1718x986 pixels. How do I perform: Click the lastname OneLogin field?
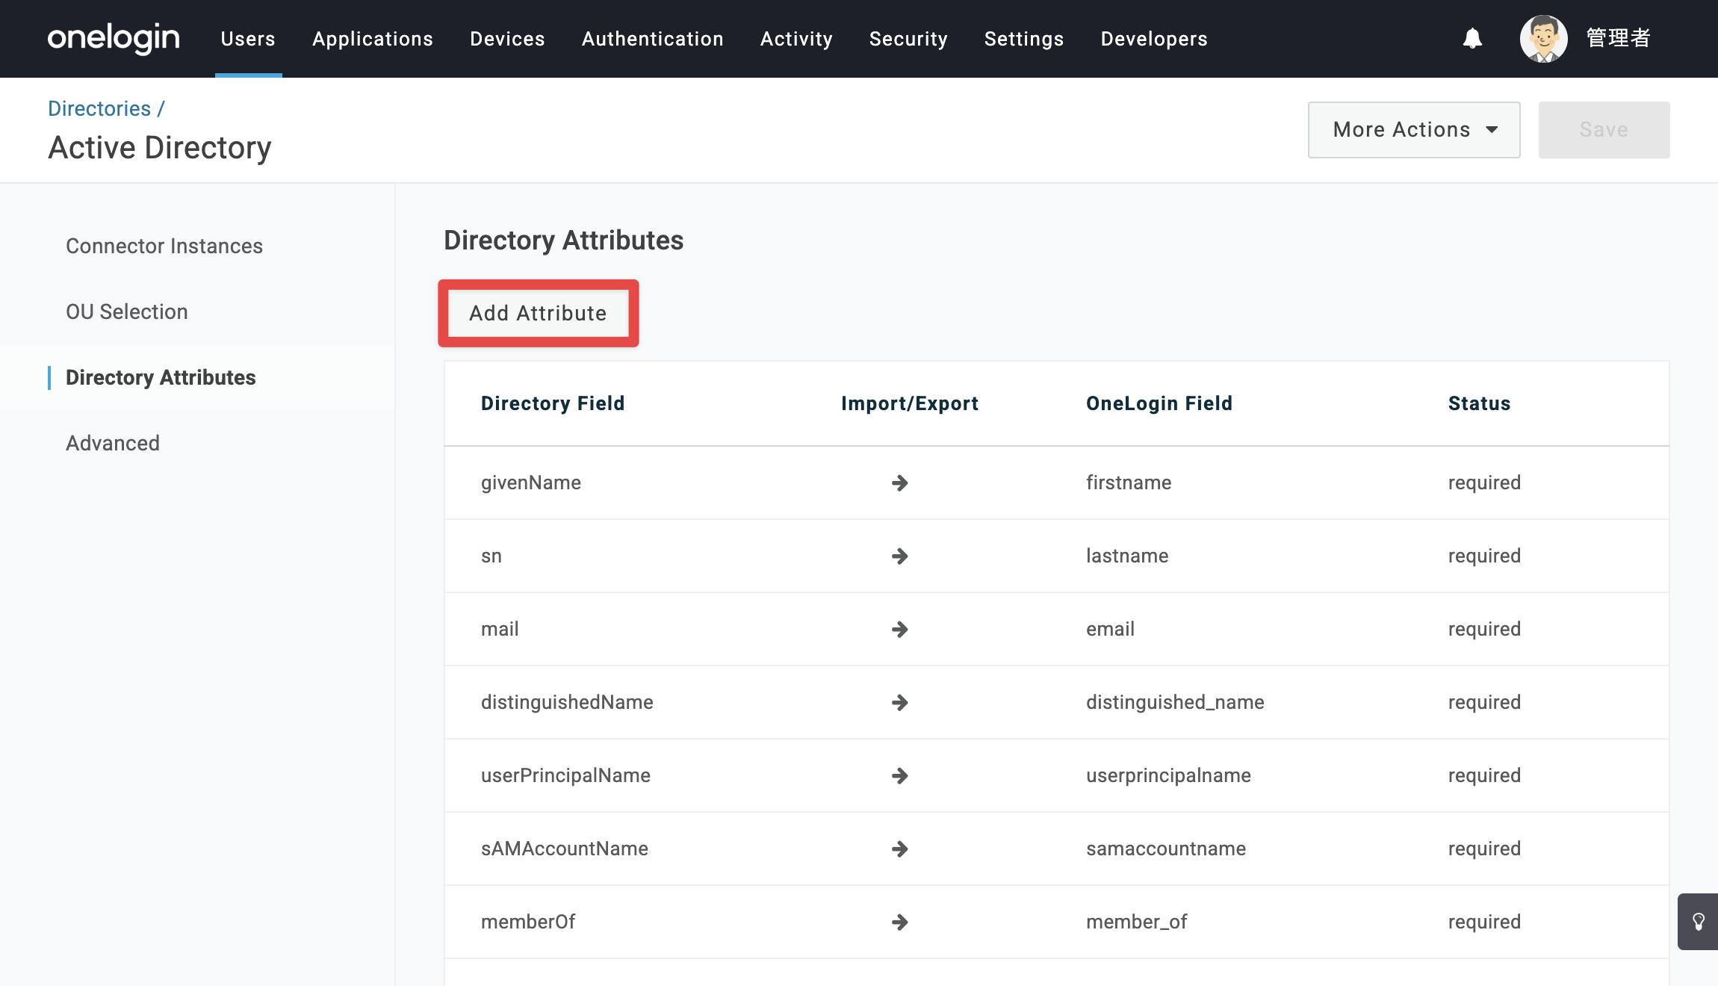1127,556
